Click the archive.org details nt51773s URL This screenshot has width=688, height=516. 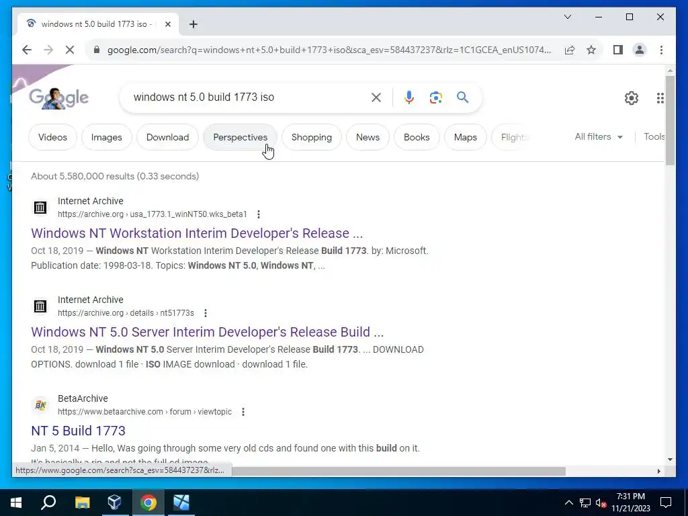click(126, 313)
